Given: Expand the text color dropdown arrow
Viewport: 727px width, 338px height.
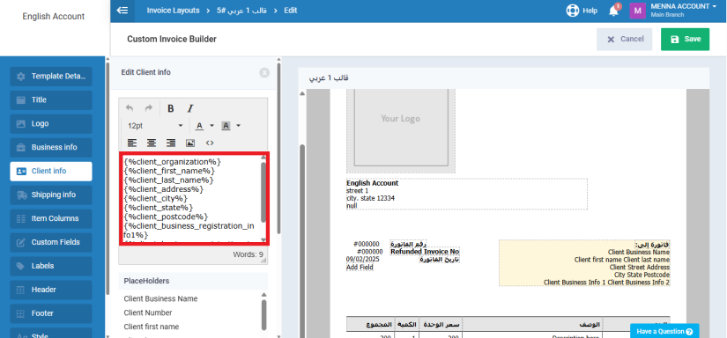Looking at the screenshot, I should pos(211,126).
